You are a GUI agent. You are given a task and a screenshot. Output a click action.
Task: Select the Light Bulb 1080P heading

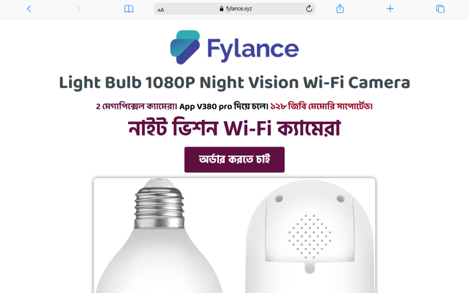coord(234,83)
